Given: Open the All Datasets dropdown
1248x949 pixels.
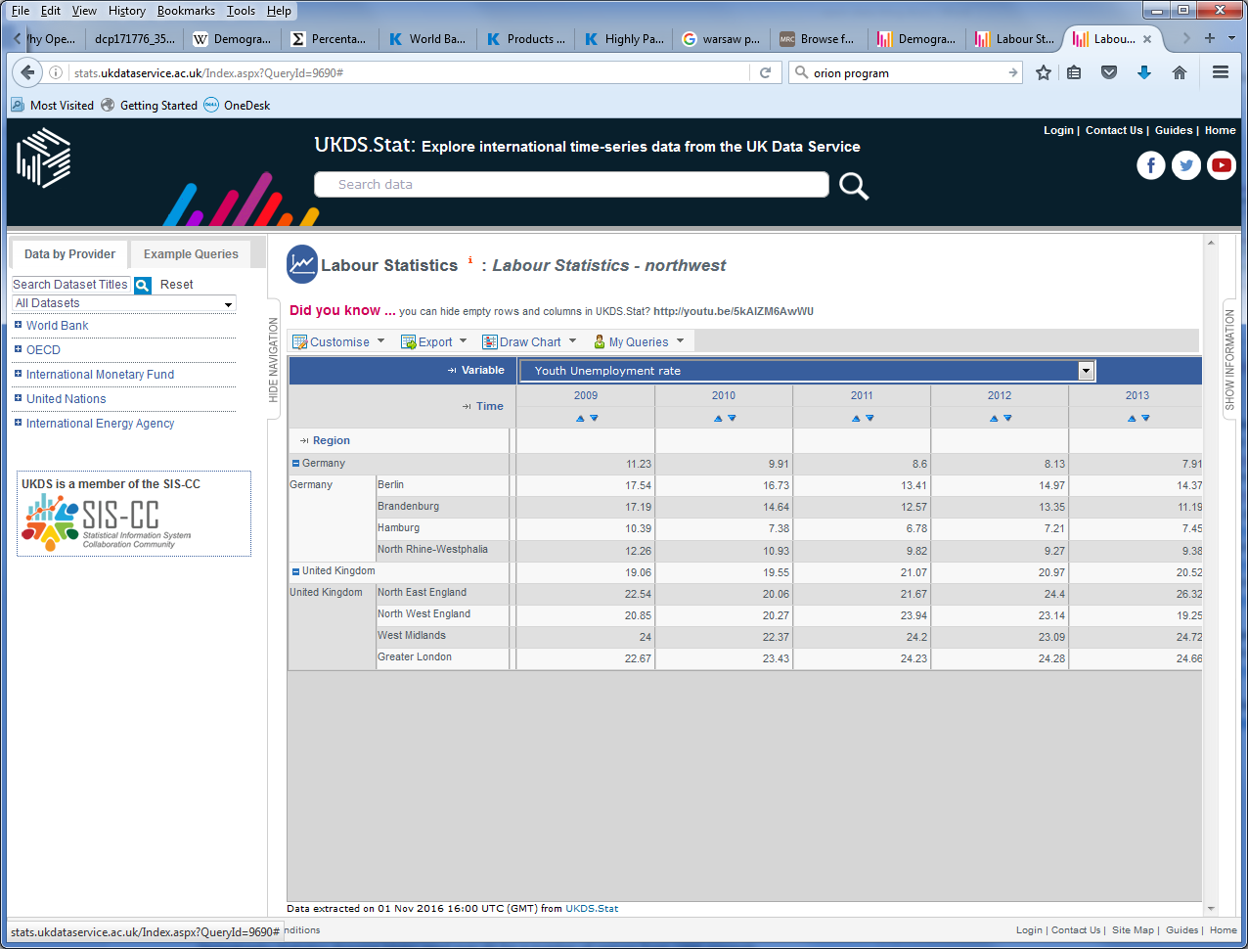Looking at the screenshot, I should 228,305.
